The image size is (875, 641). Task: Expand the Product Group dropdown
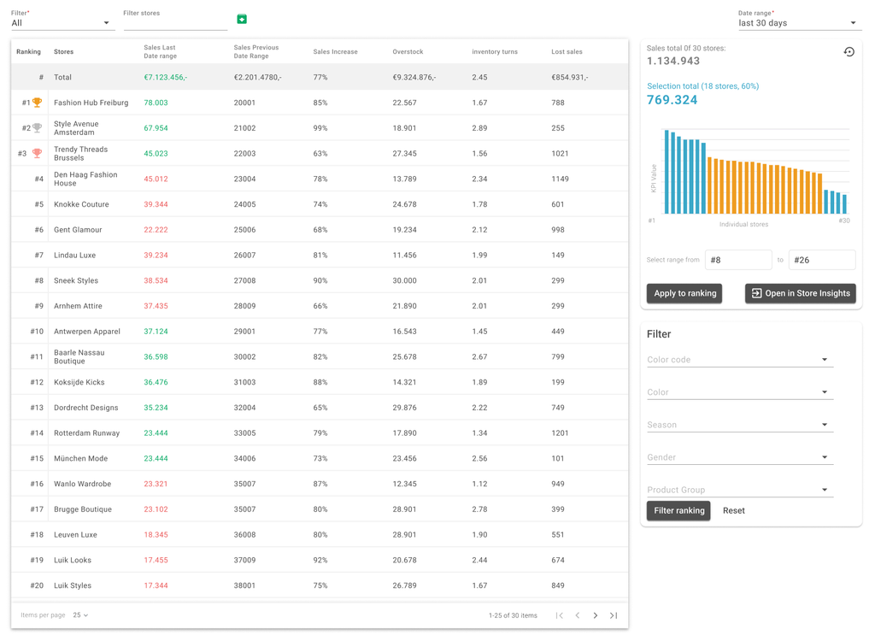click(x=739, y=490)
